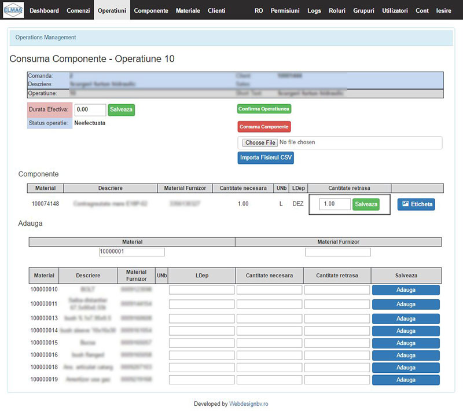This screenshot has width=463, height=411.
Task: Open the Utilizatori section
Action: (x=395, y=10)
